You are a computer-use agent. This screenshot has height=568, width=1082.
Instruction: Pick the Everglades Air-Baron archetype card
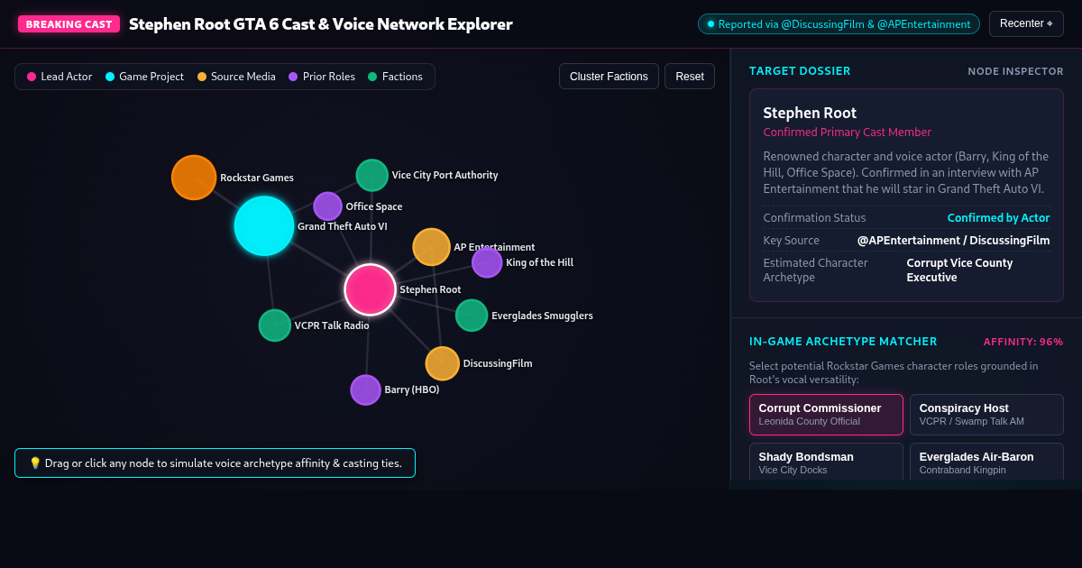click(x=986, y=461)
